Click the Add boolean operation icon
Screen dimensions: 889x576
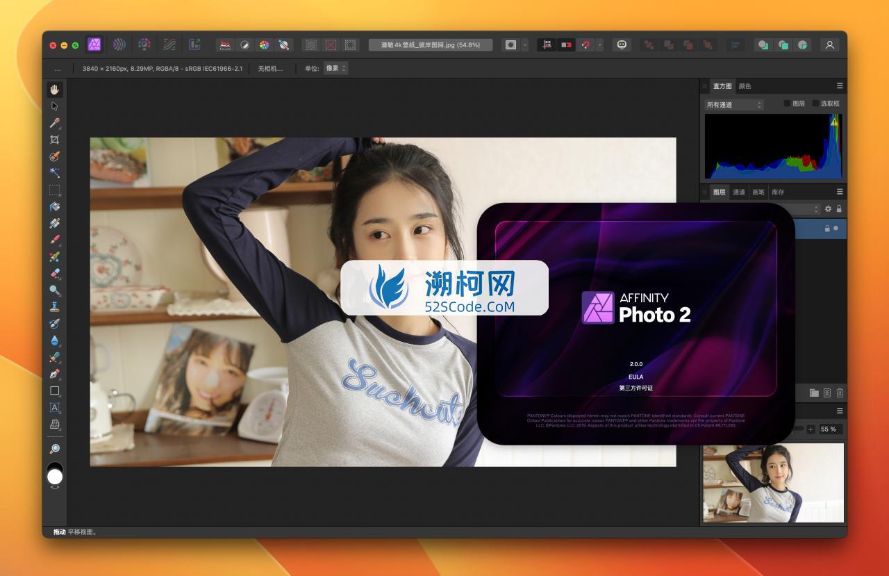tap(763, 44)
